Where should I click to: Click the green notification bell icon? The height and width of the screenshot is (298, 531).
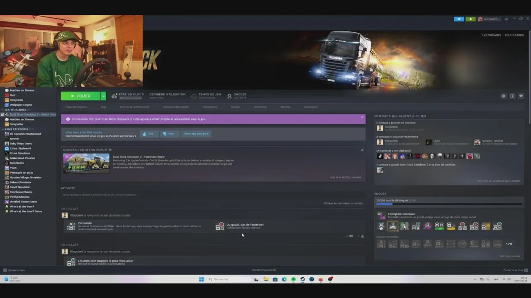coord(470,19)
